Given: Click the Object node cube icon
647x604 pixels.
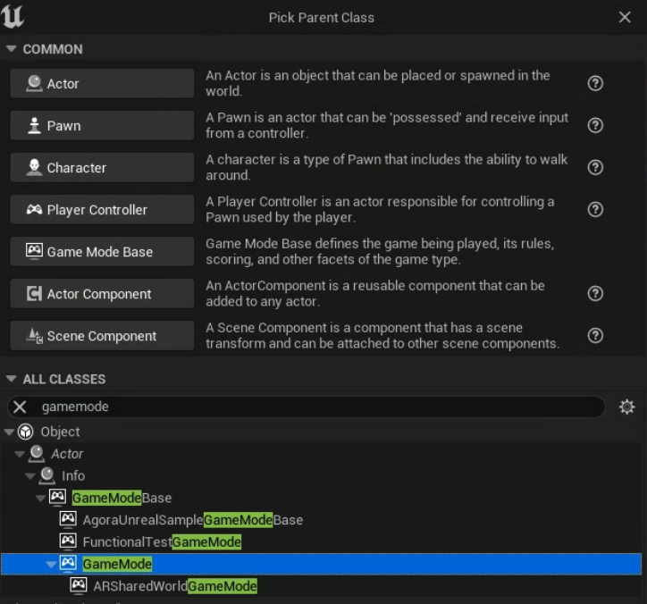Looking at the screenshot, I should click(x=26, y=432).
